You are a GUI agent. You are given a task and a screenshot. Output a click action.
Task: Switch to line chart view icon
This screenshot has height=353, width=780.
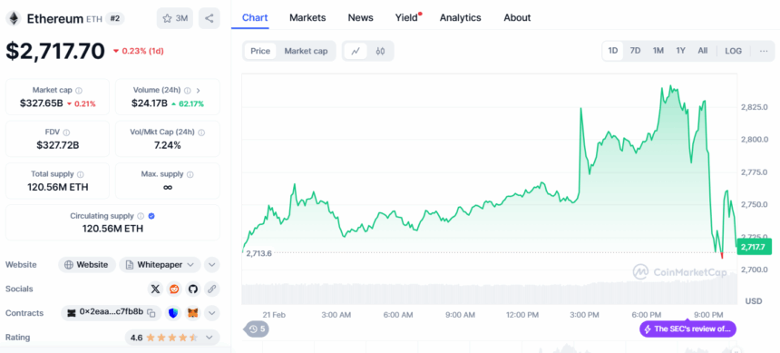click(x=356, y=51)
